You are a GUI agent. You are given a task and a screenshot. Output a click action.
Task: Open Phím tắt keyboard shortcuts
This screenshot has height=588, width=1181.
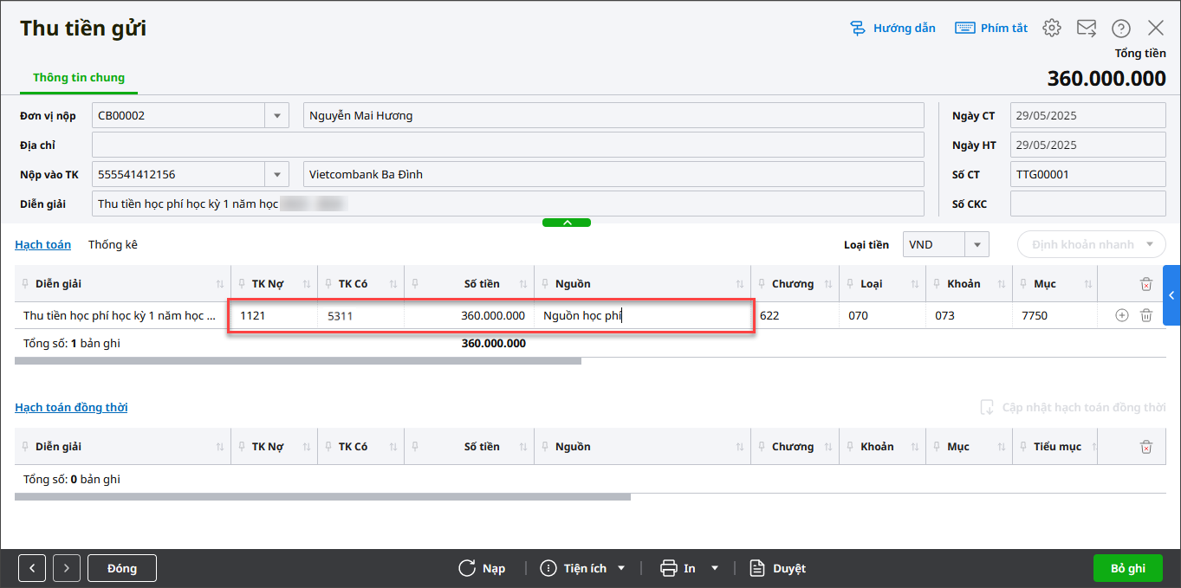(x=991, y=28)
